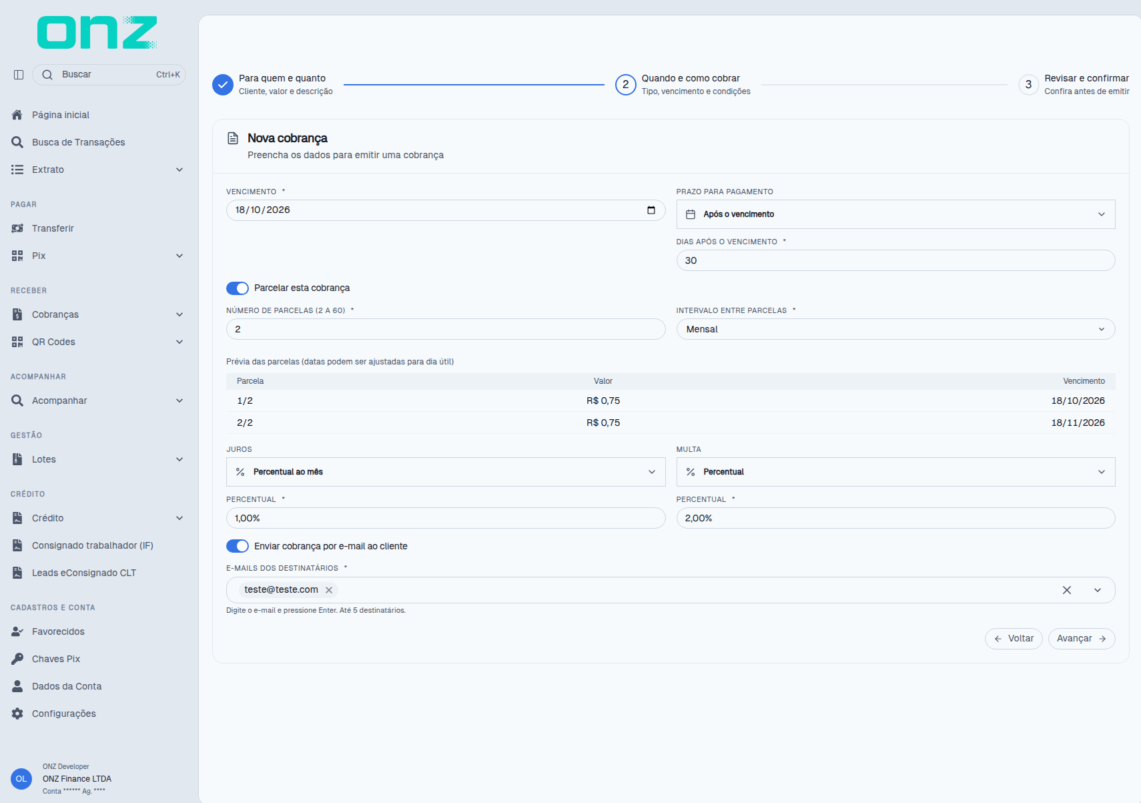Screen dimensions: 1141x803
Task: Go to step 1 Para quem e quanto
Action: (272, 85)
